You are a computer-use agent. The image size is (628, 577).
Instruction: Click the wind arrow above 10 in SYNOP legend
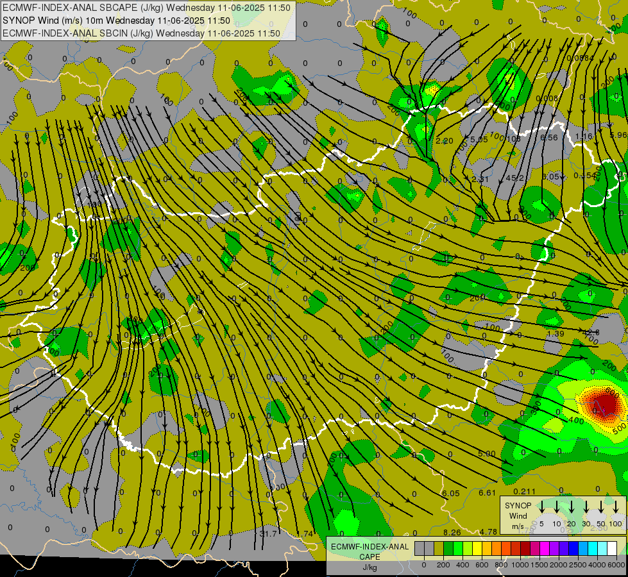point(557,507)
